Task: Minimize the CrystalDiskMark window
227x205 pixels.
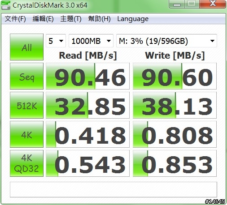Action: 177,4
